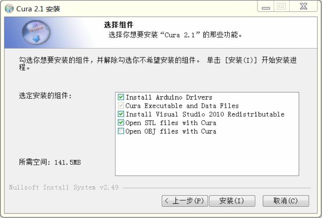
Task: Click the 选定安装的组件: label
Action: (x=45, y=96)
